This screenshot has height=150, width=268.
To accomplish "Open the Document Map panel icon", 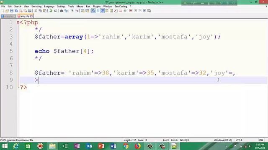I will [111, 11].
